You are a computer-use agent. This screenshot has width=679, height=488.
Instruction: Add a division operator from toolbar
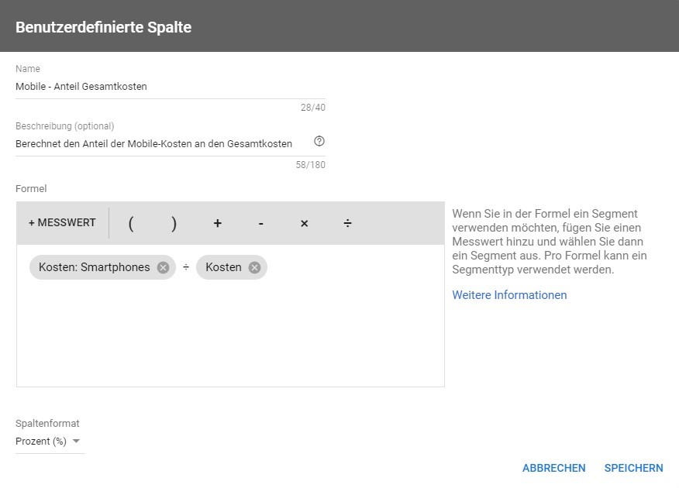(347, 223)
